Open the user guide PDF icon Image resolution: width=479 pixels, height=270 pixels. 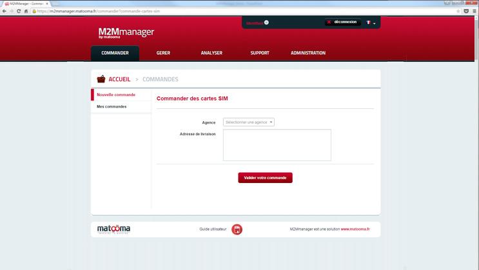[x=237, y=229]
